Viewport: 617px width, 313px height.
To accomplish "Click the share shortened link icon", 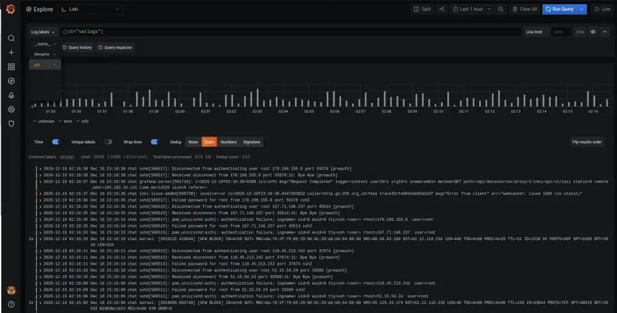I will 442,9.
